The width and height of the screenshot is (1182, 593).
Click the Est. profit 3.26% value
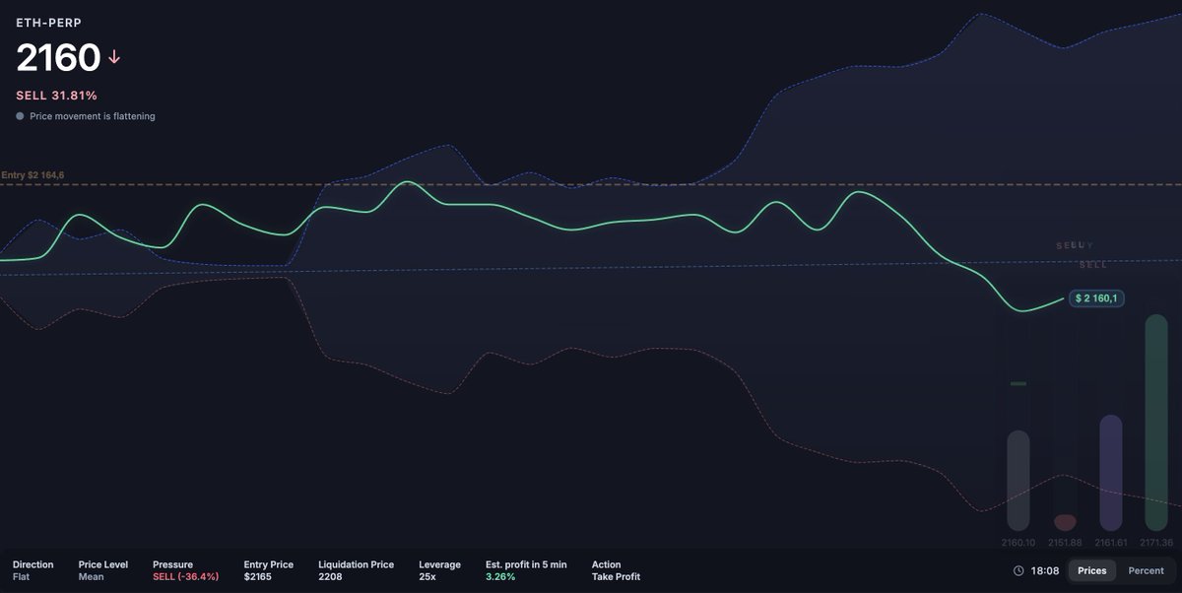(x=500, y=576)
